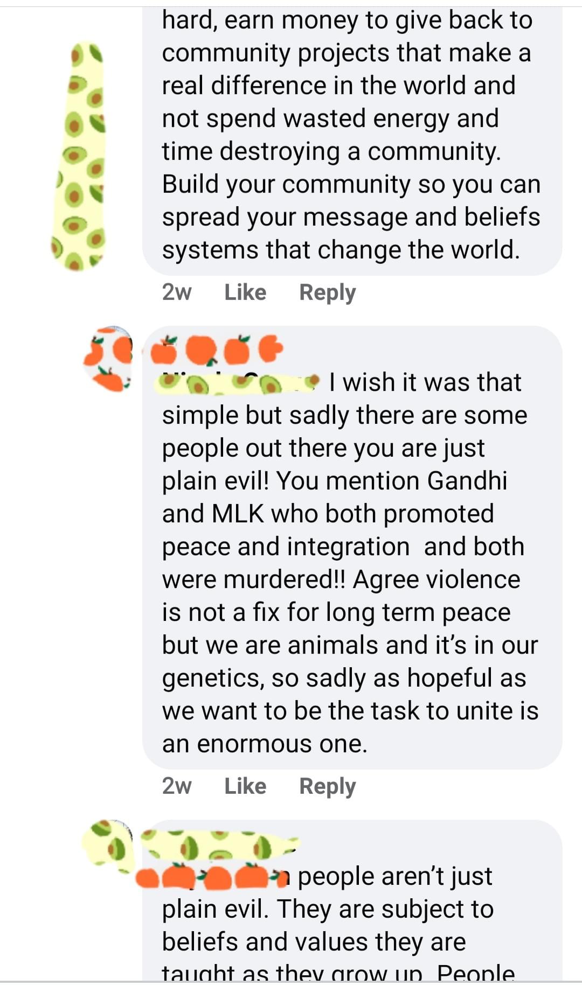
Task: Open the avocado-covered tagged name before 'I wish it was that'
Action: point(238,383)
